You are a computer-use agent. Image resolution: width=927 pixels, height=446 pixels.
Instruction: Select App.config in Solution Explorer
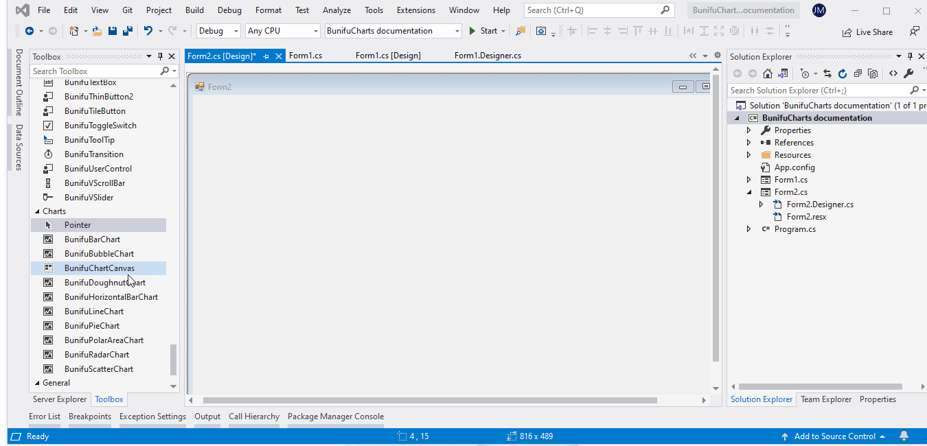point(794,167)
